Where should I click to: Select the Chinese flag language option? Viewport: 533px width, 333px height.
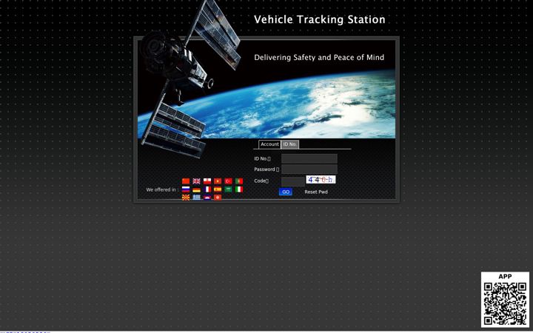(186, 181)
